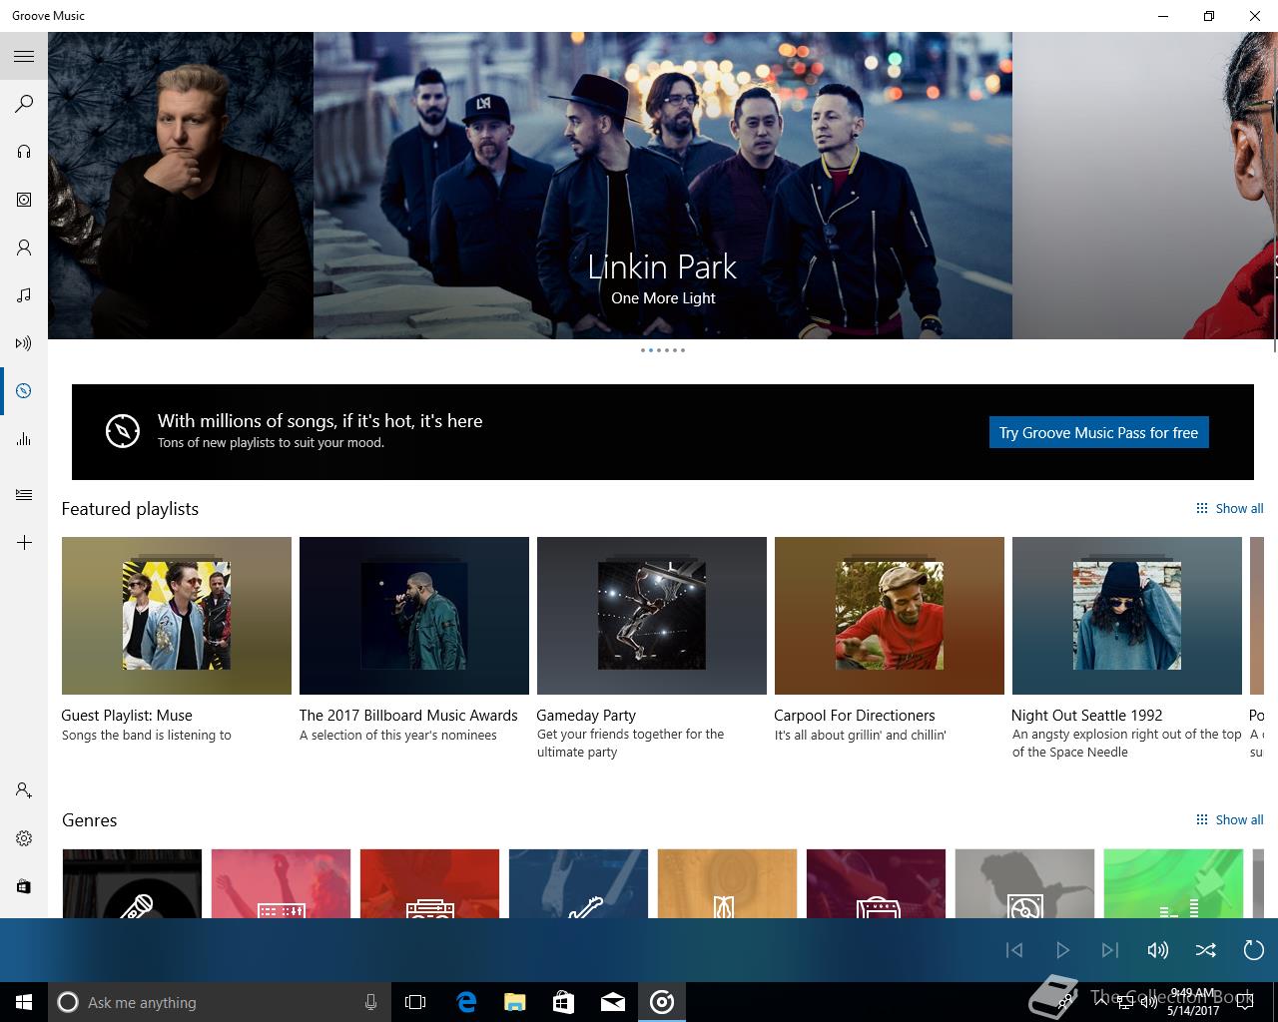Viewport: 1278px width, 1022px height.
Task: Select the microphone genre tile
Action: tap(132, 883)
